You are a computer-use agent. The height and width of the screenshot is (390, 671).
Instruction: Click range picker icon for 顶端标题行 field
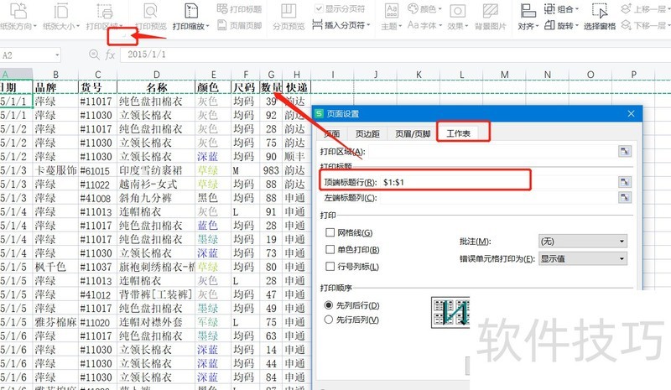pos(624,181)
